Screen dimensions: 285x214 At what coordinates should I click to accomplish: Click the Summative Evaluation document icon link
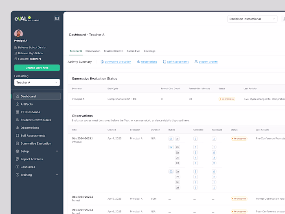[102, 62]
